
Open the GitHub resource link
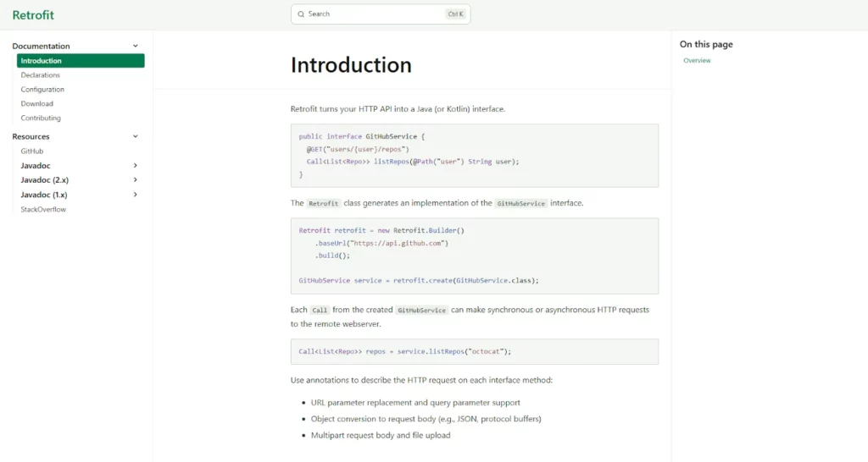[x=32, y=151]
